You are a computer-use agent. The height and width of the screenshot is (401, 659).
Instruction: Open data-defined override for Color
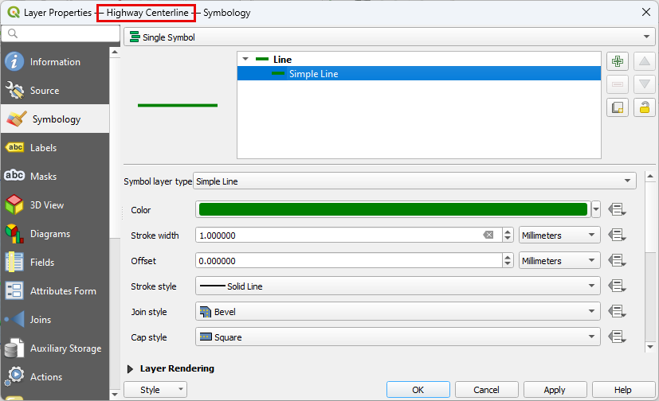tap(617, 210)
